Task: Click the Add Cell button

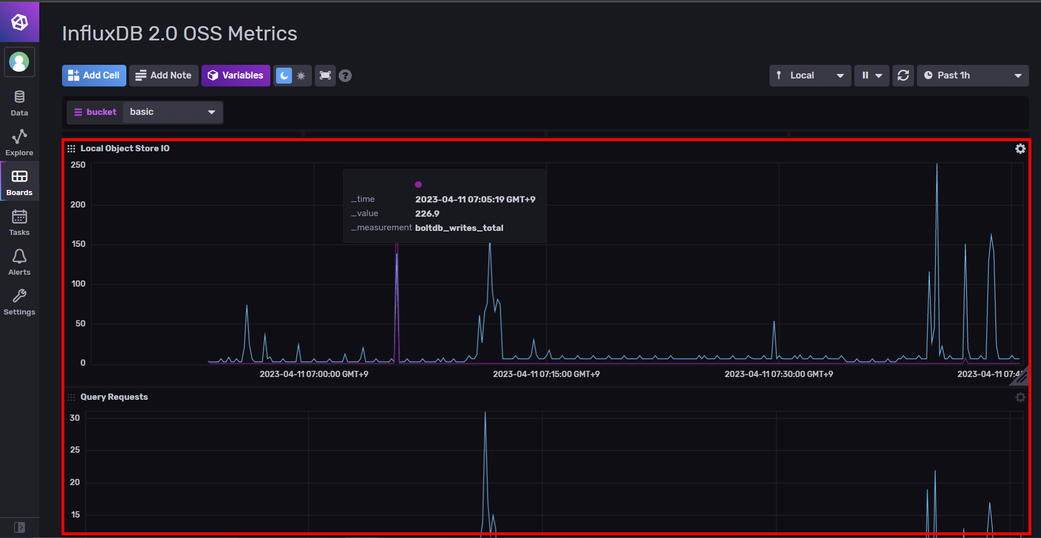Action: (x=94, y=76)
